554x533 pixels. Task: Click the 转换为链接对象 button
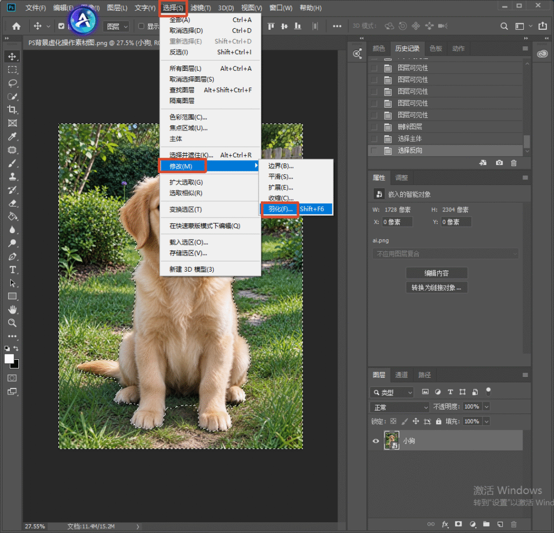[437, 288]
